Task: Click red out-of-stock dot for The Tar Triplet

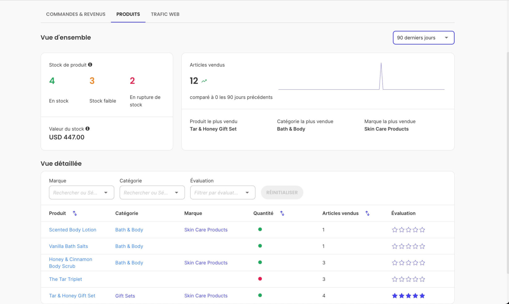Action: point(260,279)
